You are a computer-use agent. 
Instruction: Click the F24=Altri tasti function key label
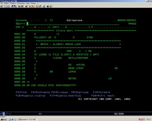tap(103, 96)
